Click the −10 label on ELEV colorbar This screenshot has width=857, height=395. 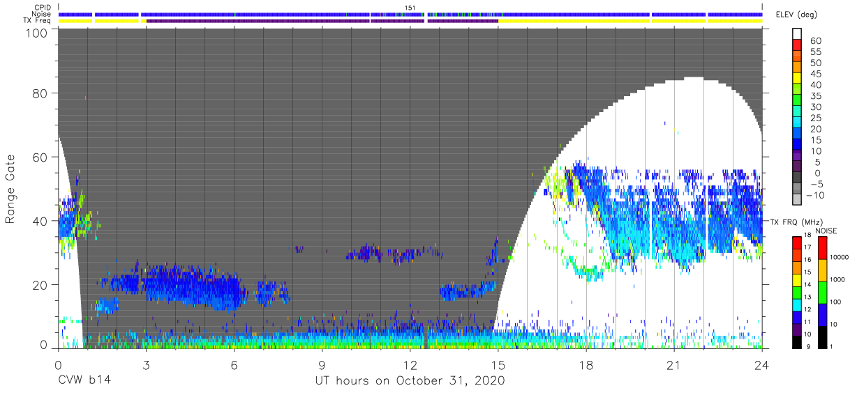click(x=814, y=195)
